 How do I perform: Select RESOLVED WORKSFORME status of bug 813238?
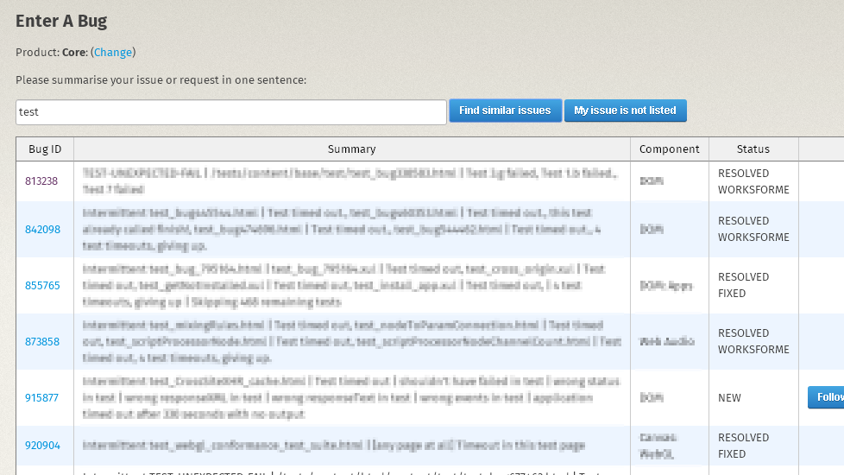[x=753, y=181]
